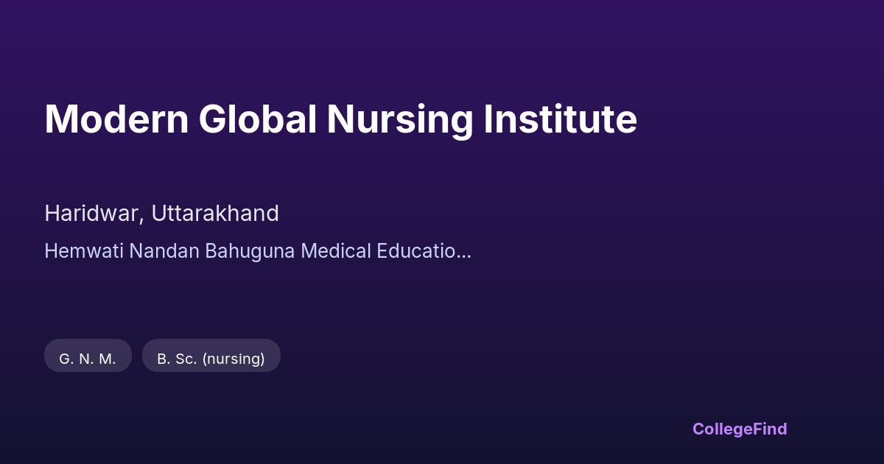This screenshot has height=464, width=884.
Task: Open the CollegeFind brand link
Action: [740, 429]
